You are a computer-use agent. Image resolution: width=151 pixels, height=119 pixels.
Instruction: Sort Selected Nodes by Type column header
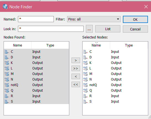(x=129, y=45)
